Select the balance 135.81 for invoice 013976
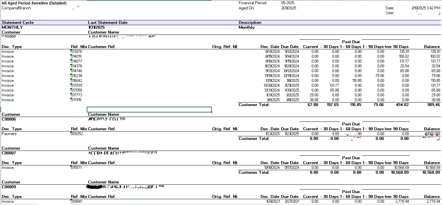The image size is (442, 205). tap(435, 52)
